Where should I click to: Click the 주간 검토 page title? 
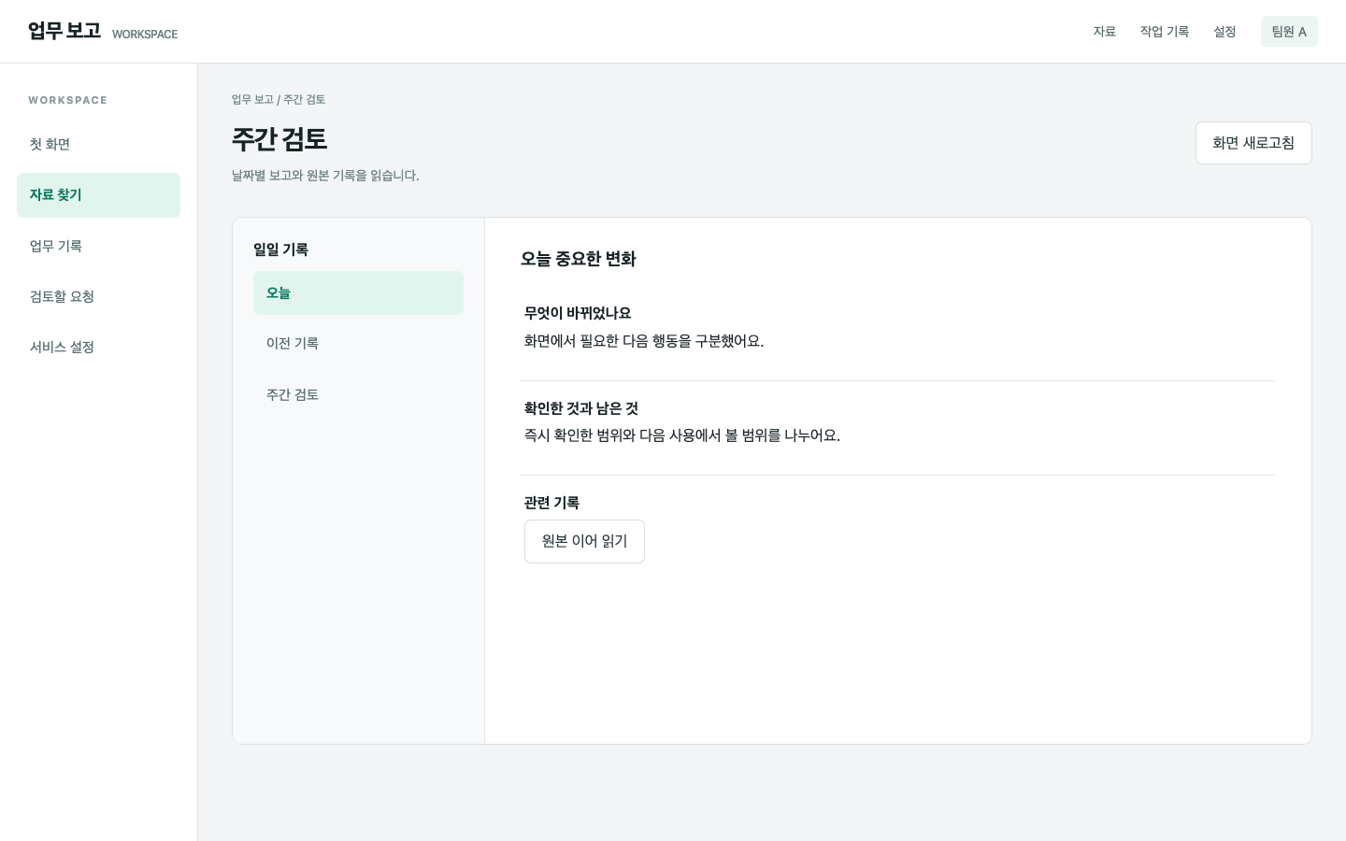pyautogui.click(x=279, y=139)
